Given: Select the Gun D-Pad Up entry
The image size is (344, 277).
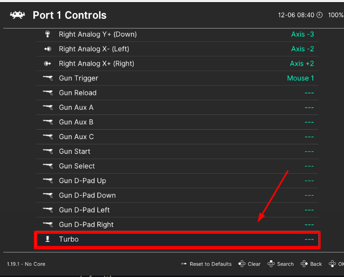Looking at the screenshot, I should (x=177, y=181).
